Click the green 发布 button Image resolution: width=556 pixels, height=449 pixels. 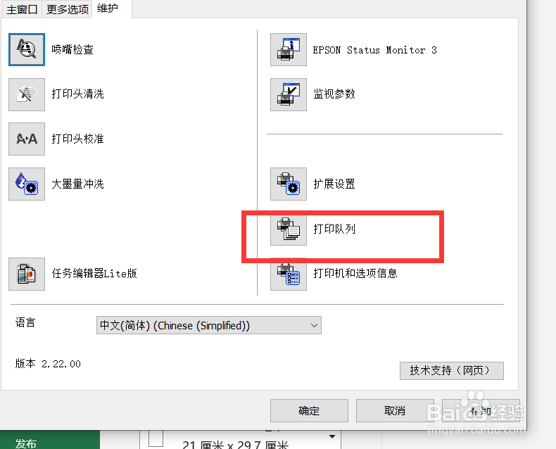click(x=50, y=440)
